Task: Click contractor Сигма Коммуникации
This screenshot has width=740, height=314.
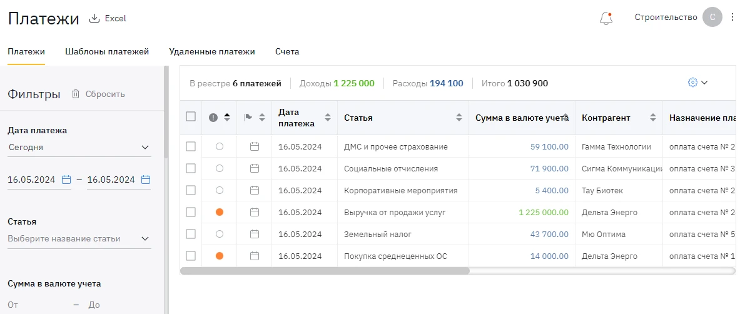Action: coord(622,168)
